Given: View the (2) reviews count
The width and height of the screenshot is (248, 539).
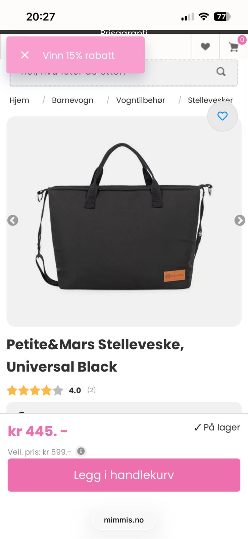Looking at the screenshot, I should click(92, 390).
